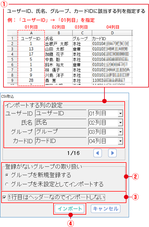Screen dimensions: 149x227
Task: Go to next column page arrow
Action: 112,153
